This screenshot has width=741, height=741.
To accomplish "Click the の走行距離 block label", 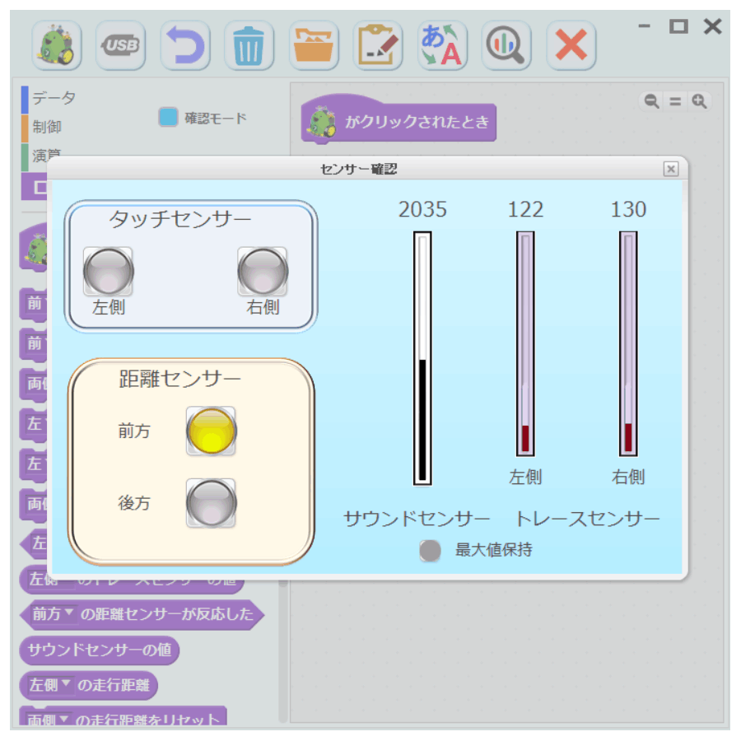I will tap(114, 685).
